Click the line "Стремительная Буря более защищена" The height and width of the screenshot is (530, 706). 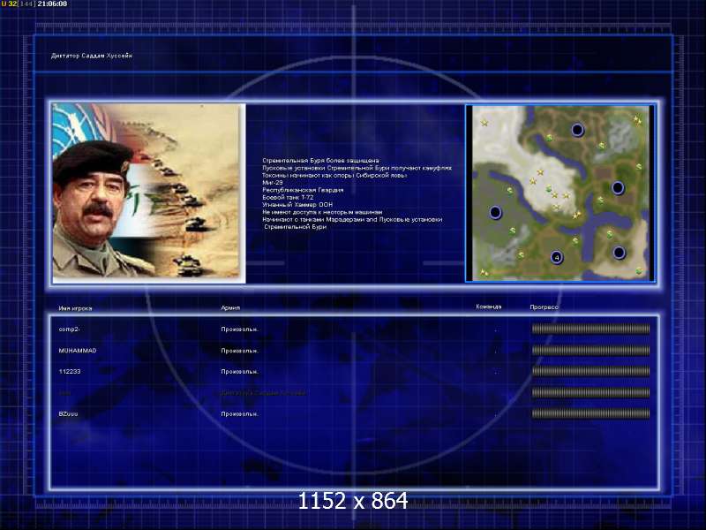click(x=320, y=161)
